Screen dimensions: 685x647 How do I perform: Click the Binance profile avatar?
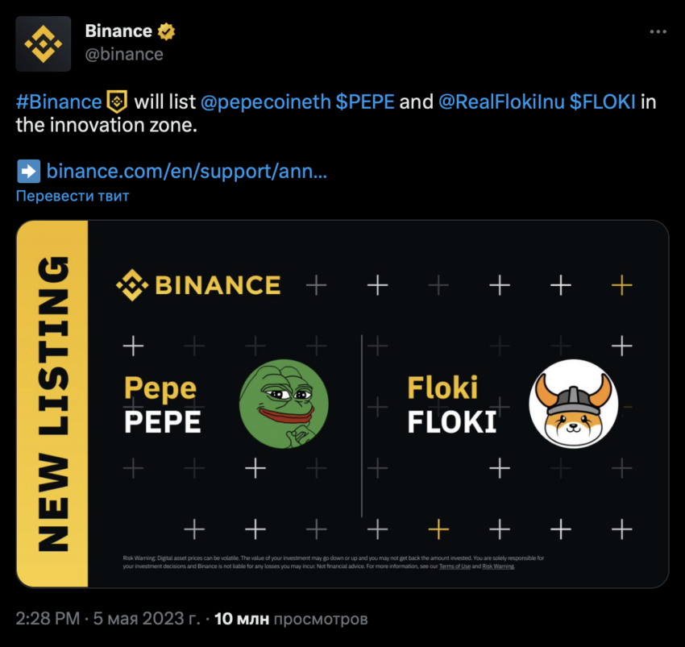tap(44, 44)
